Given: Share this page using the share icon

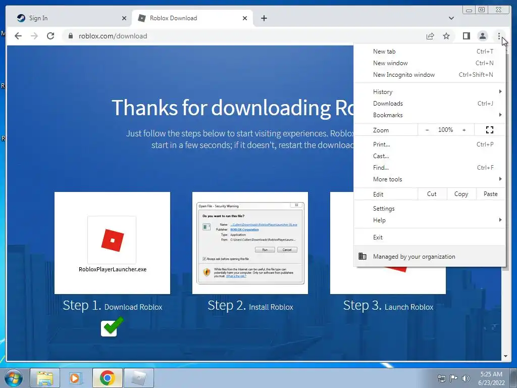Looking at the screenshot, I should click(x=430, y=36).
